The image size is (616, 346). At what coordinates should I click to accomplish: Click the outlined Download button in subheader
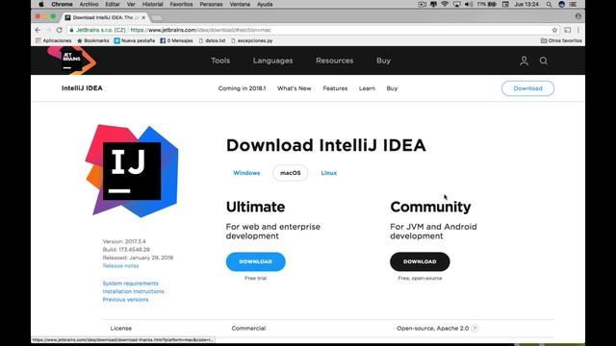[x=527, y=88]
